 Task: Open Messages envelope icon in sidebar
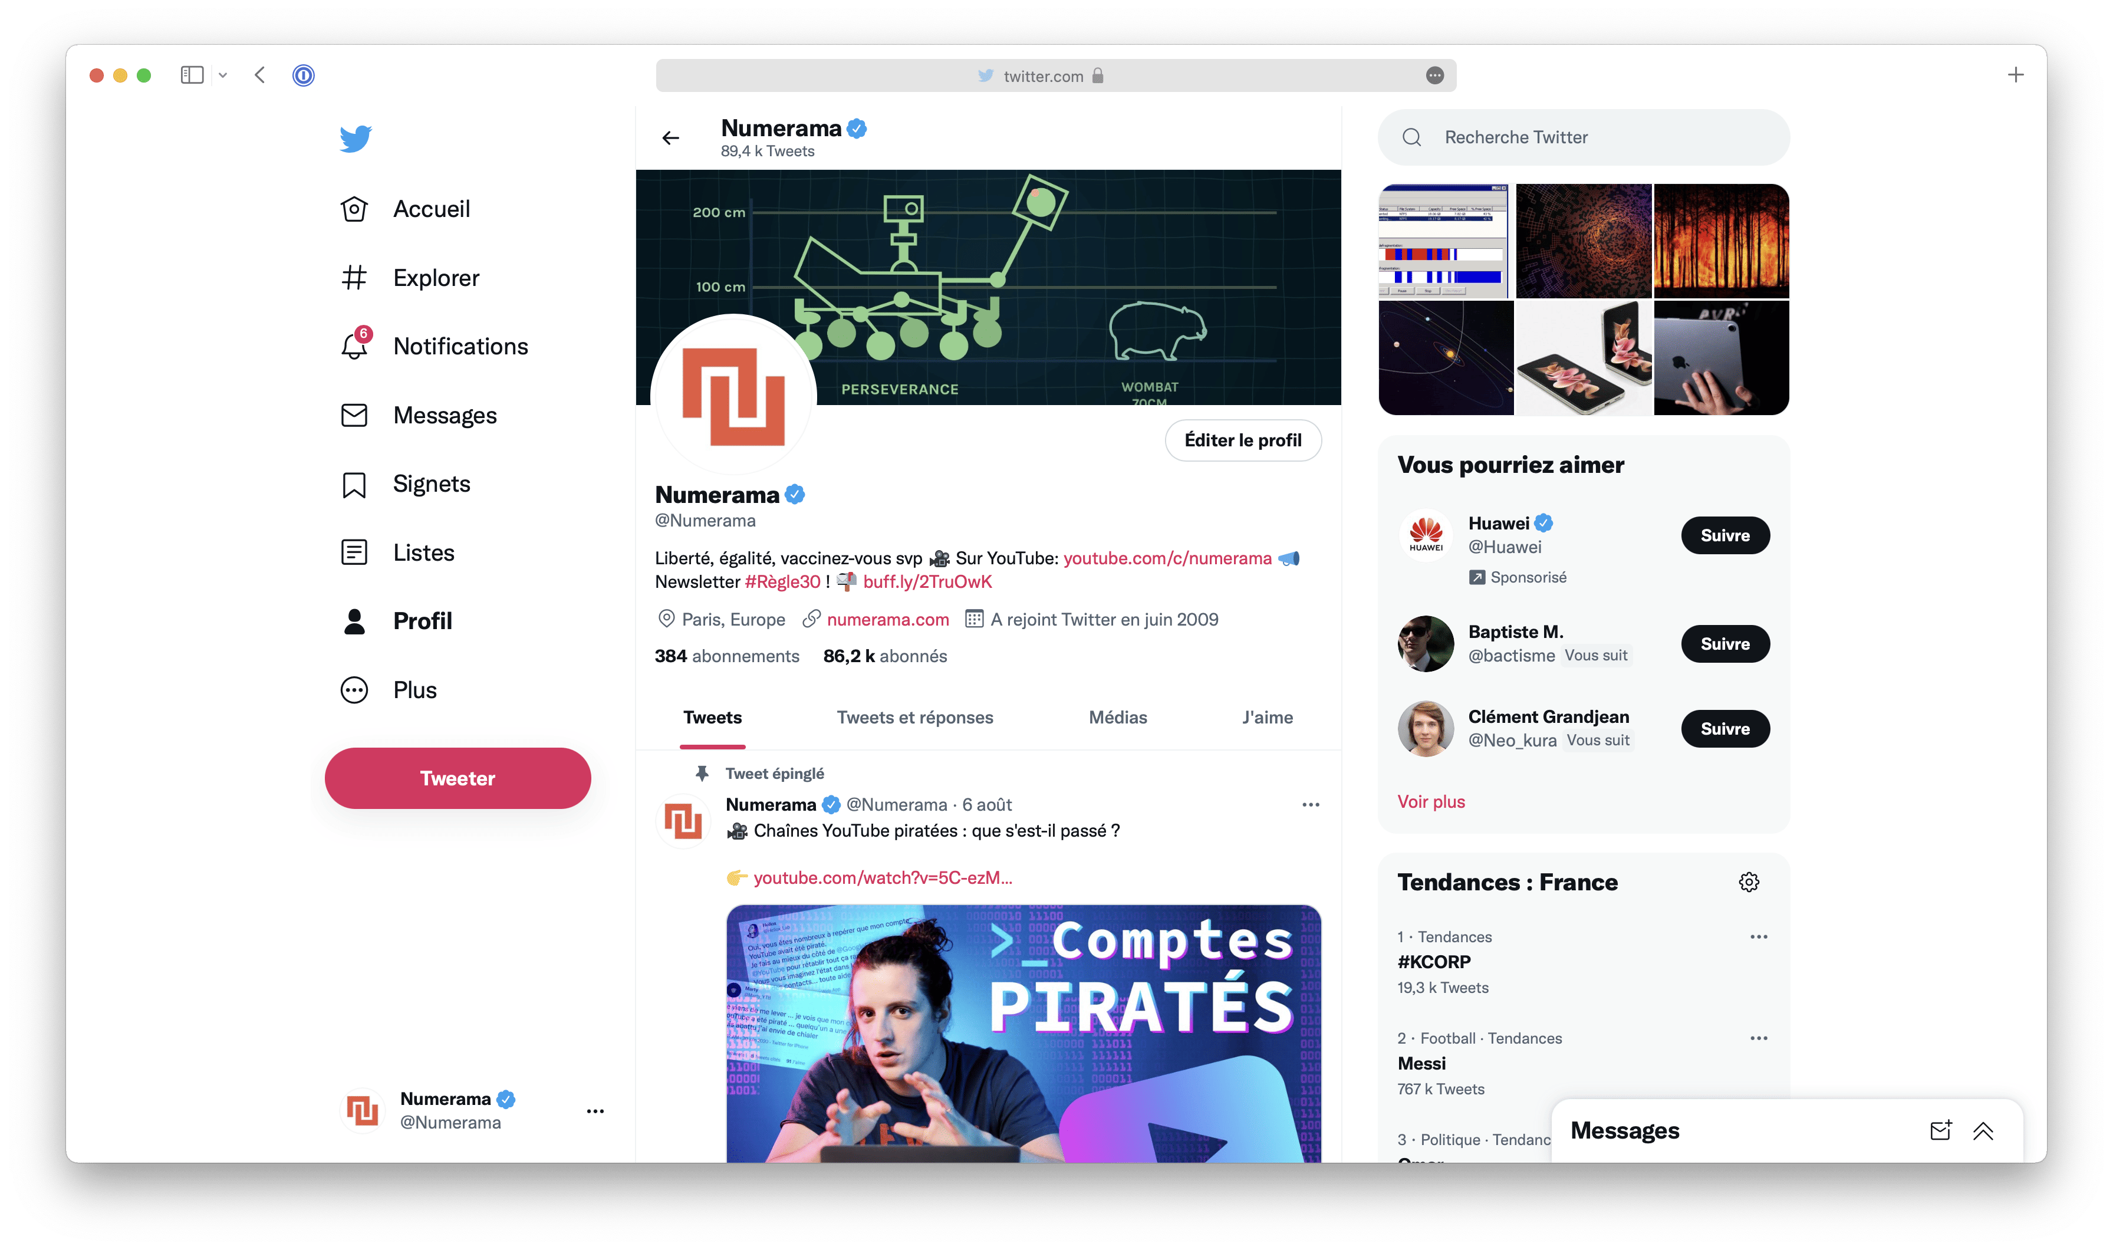pos(354,415)
